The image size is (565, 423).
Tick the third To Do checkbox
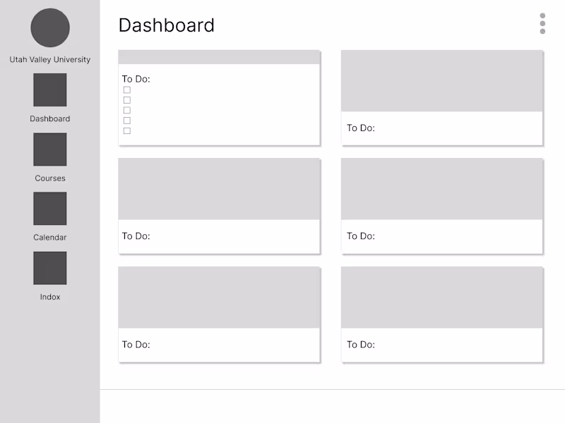point(127,110)
